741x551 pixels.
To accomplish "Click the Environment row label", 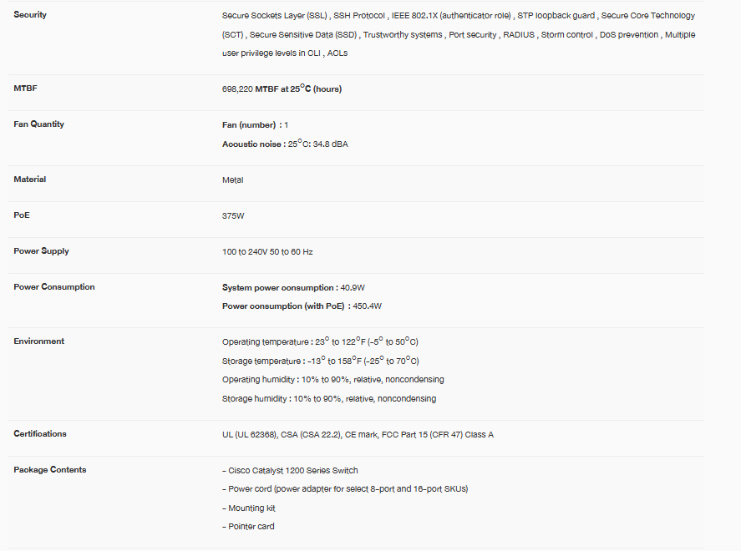I will (38, 341).
